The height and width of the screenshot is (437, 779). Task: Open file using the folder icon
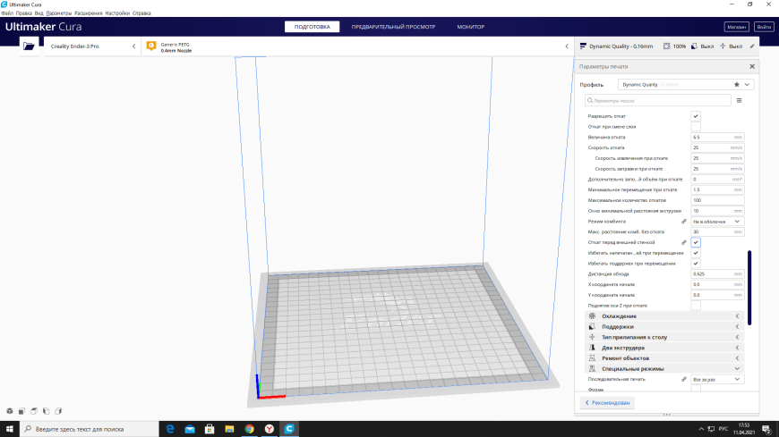tap(29, 46)
